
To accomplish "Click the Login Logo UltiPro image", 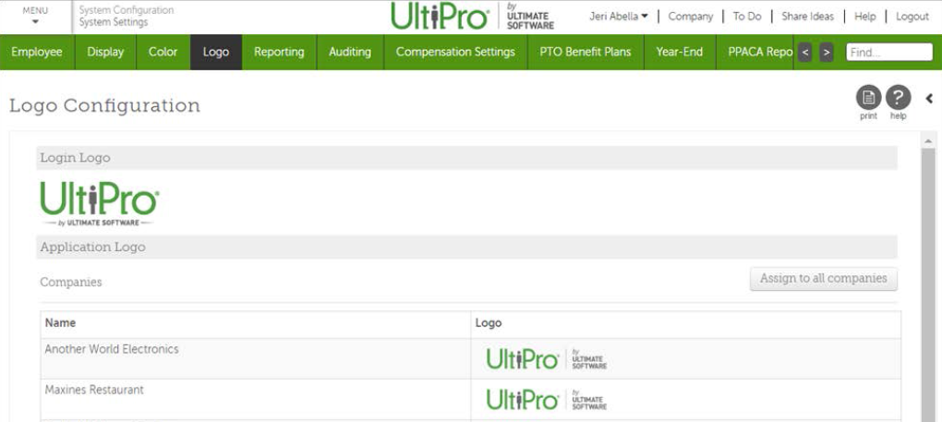I will click(x=100, y=203).
